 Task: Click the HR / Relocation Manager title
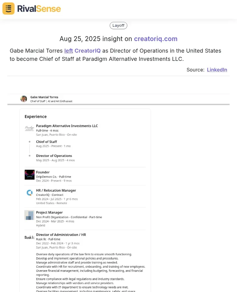click(x=56, y=190)
